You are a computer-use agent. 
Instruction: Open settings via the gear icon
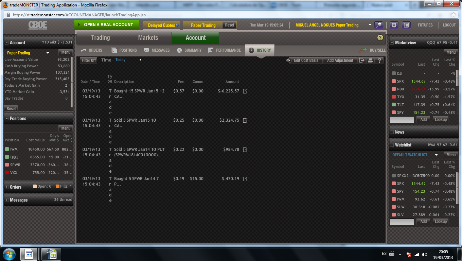[394, 25]
